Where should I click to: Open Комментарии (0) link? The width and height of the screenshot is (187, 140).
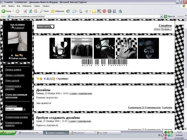[x=136, y=107]
